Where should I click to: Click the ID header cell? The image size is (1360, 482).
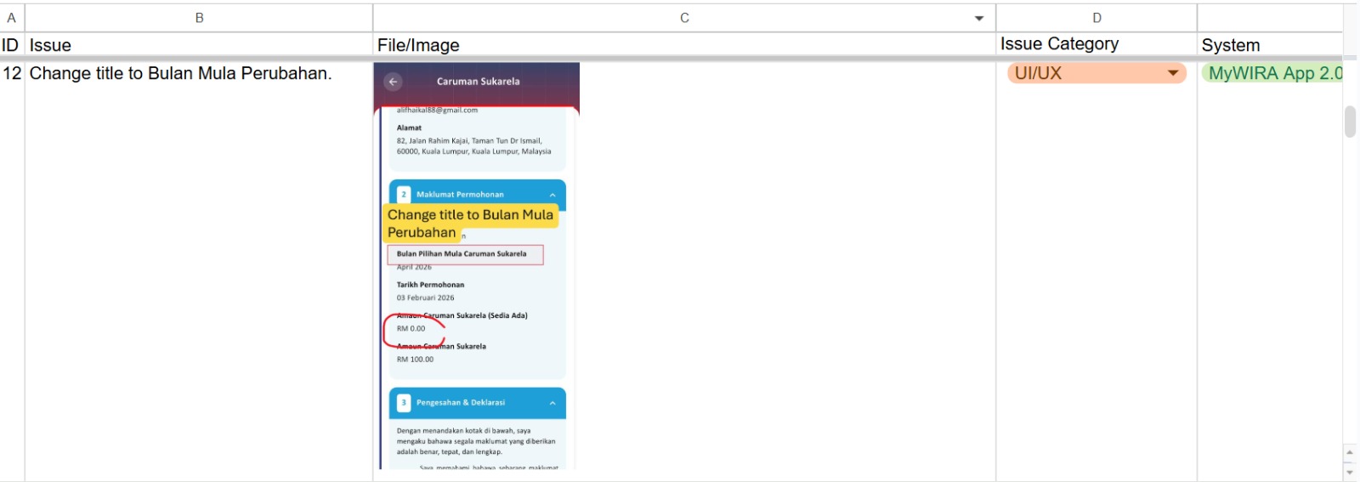pyautogui.click(x=12, y=45)
